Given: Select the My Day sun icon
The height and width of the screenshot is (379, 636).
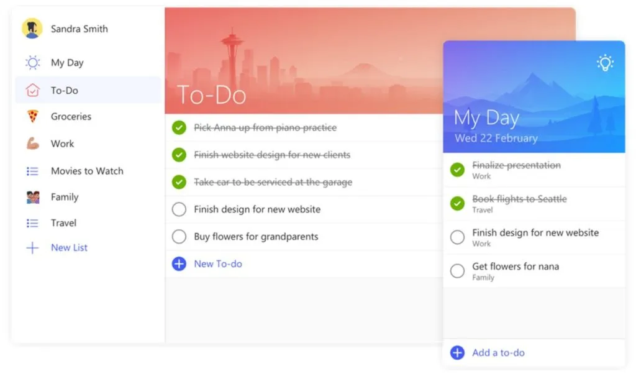Looking at the screenshot, I should 32,62.
